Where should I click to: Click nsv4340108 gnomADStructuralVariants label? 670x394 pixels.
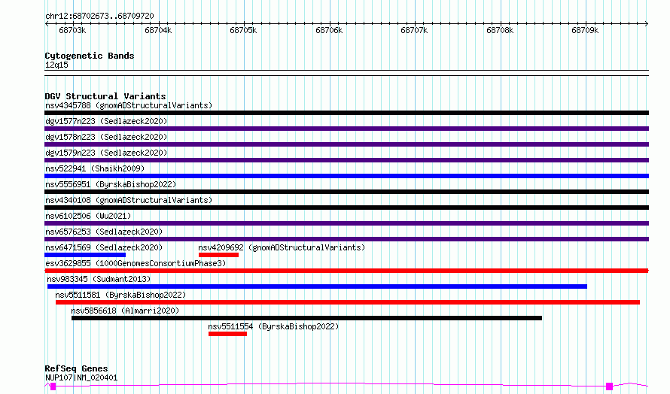(x=129, y=200)
